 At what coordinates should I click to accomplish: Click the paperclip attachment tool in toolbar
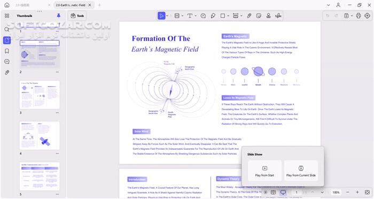[x=249, y=16]
